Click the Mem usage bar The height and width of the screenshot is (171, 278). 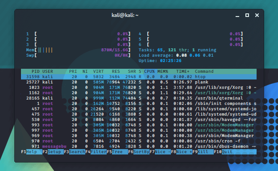[79, 50]
